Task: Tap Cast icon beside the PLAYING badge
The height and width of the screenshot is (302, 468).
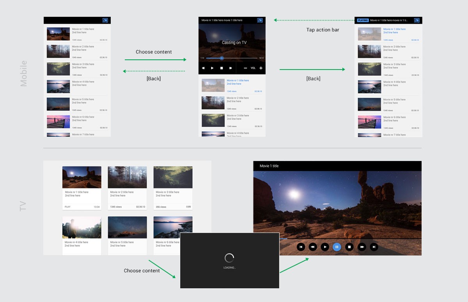Action: point(417,20)
